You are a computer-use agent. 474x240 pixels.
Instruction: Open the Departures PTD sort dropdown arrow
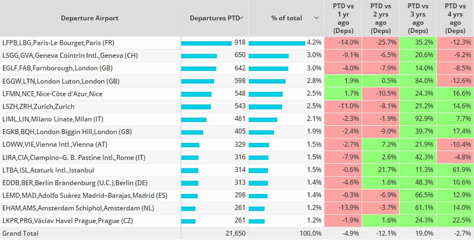point(242,18)
